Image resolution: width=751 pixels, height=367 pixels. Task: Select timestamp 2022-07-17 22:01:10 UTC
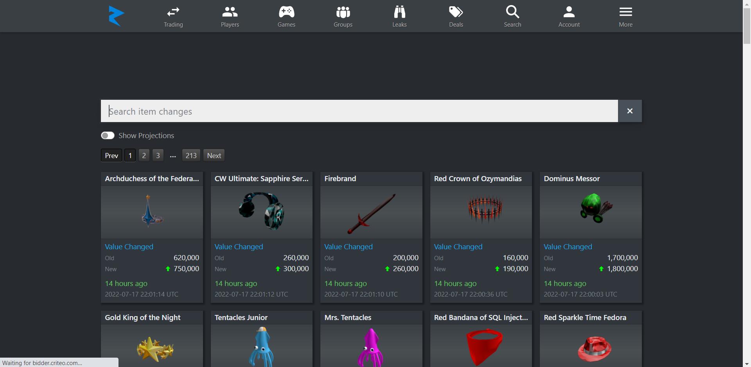pos(361,294)
